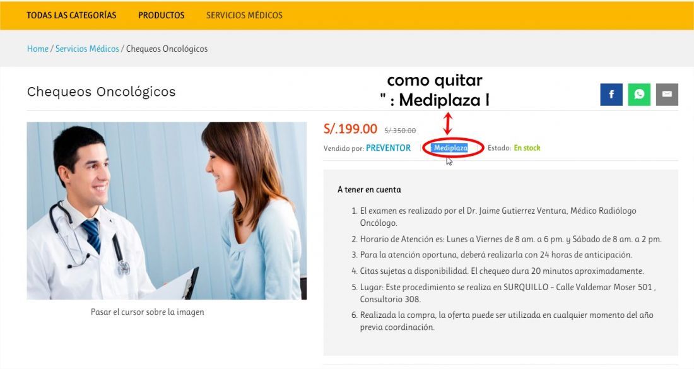This screenshot has width=694, height=369.
Task: Click the Pasar el cursor sobre la imagen caption
Action: pos(148,312)
